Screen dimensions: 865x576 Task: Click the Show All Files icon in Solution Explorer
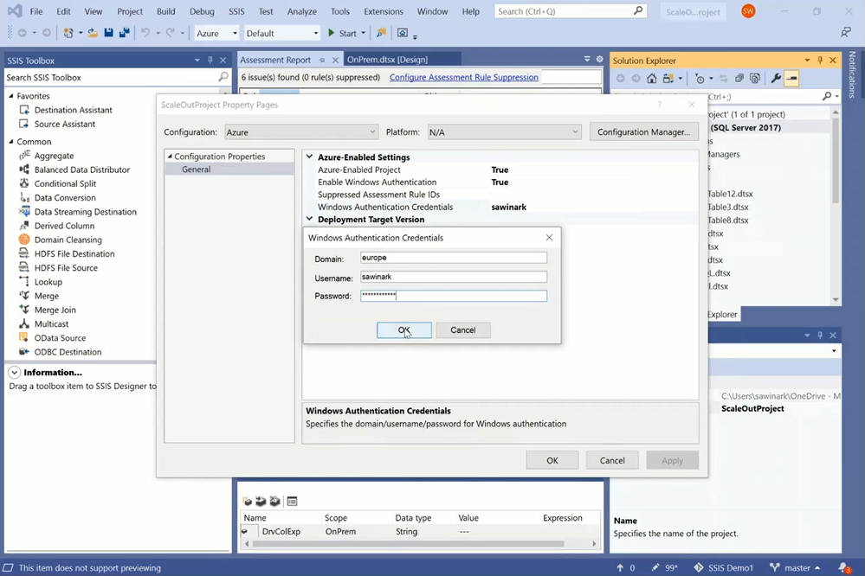pos(755,78)
